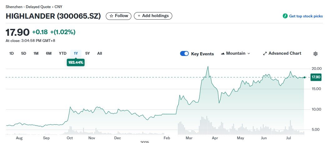328x143 pixels.
Task: Click the March price peak on chart
Action: pyautogui.click(x=208, y=67)
